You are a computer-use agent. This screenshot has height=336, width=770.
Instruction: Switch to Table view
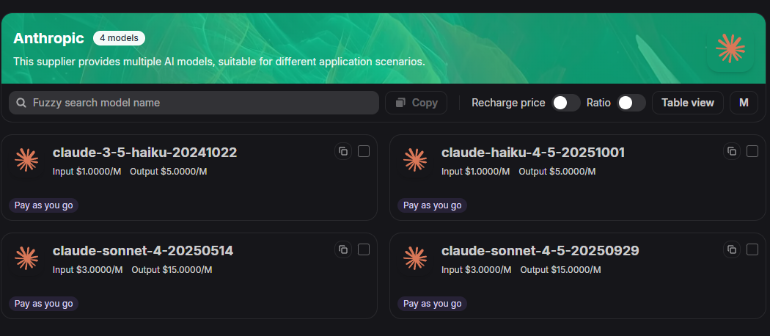tap(687, 103)
